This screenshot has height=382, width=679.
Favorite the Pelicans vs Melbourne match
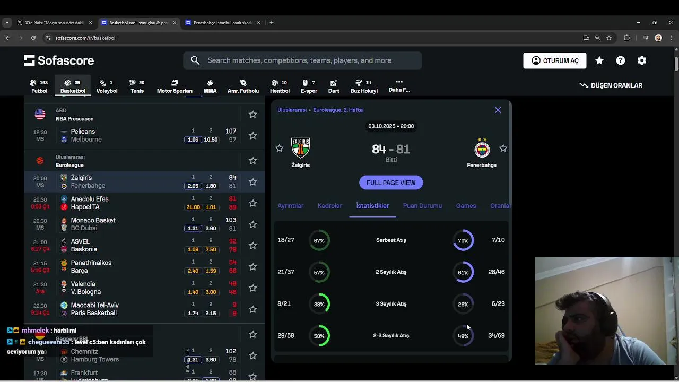pos(253,135)
